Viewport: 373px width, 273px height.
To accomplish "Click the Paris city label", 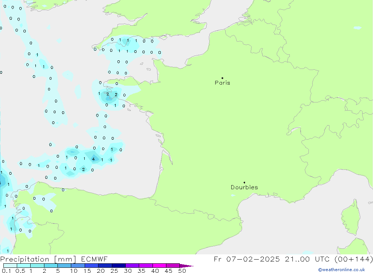I will click(x=222, y=83).
